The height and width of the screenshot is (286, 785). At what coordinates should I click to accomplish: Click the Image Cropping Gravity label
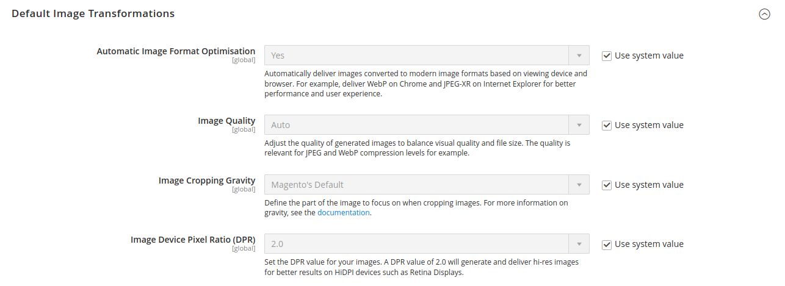tap(206, 181)
